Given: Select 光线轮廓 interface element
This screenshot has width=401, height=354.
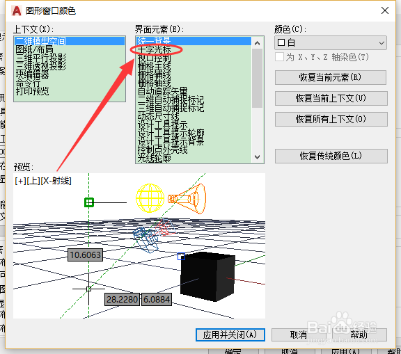Looking at the screenshot, I should point(155,159).
